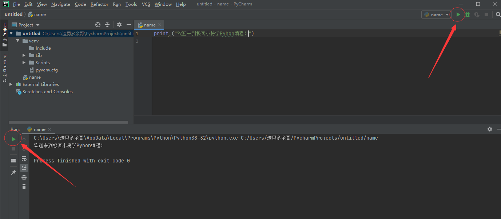The height and width of the screenshot is (219, 501).
Task: Click the Project panel horizontal scrollbar
Action: coord(68,122)
